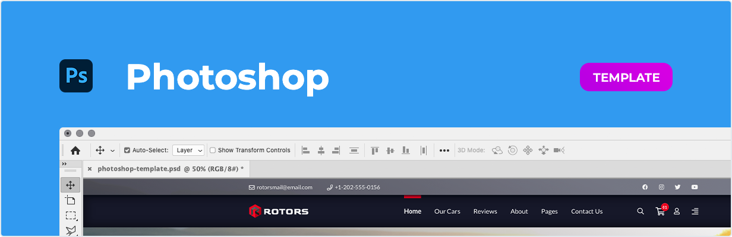Open the align options three-dots menu
The height and width of the screenshot is (237, 732).
(444, 150)
